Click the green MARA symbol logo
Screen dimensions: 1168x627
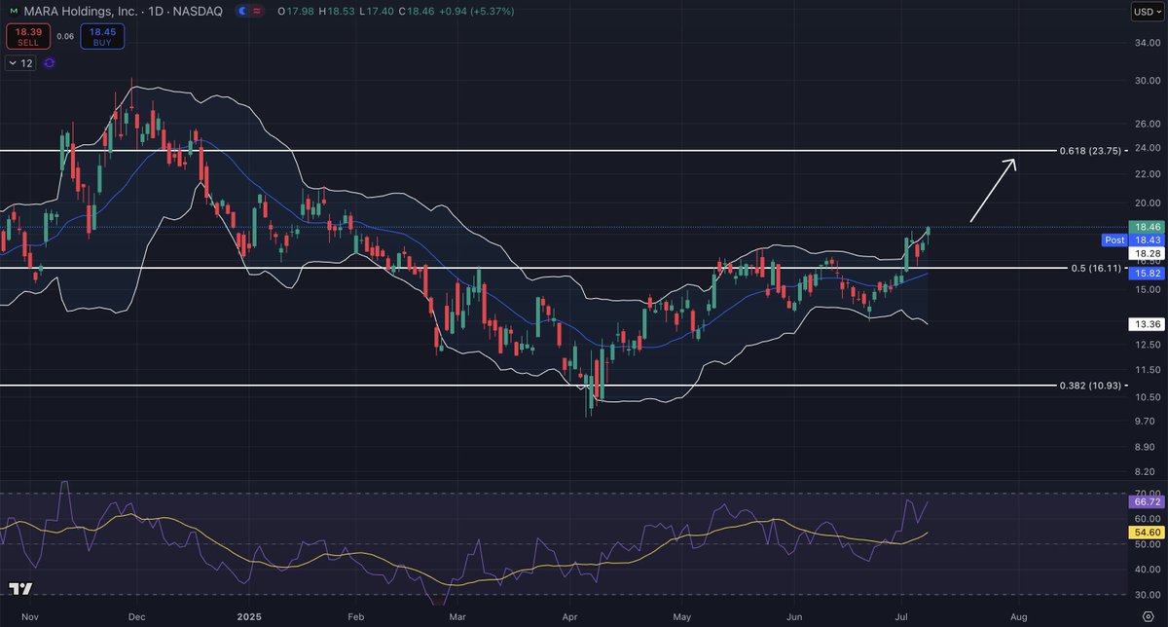pyautogui.click(x=15, y=12)
